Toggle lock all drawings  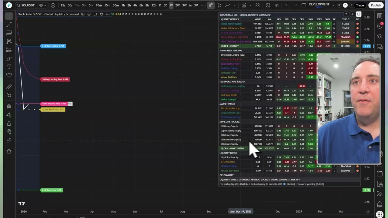pyautogui.click(x=9, y=124)
